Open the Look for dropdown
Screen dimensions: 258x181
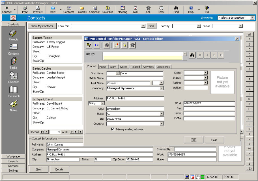(x=143, y=26)
